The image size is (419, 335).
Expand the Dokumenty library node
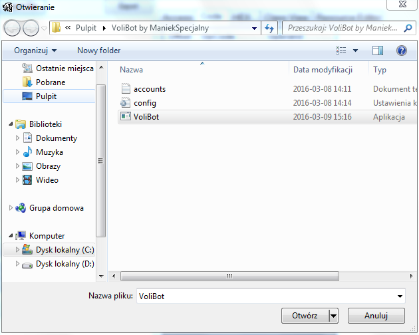[17, 138]
